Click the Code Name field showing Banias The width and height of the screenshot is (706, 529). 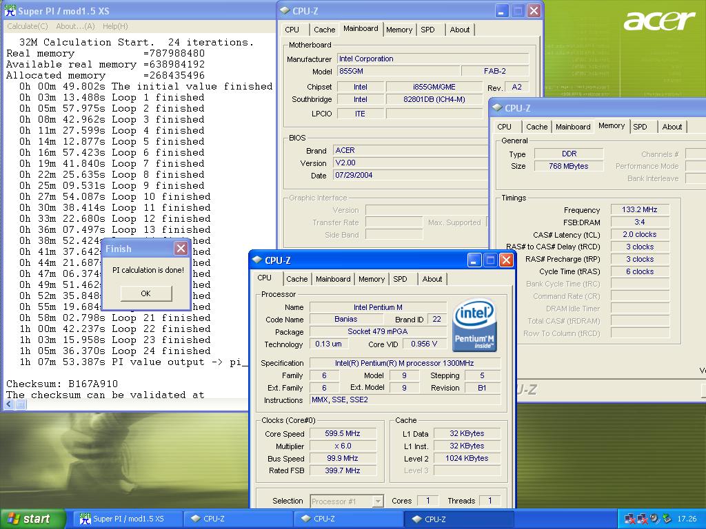pos(346,319)
